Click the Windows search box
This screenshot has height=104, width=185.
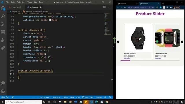point(23,102)
